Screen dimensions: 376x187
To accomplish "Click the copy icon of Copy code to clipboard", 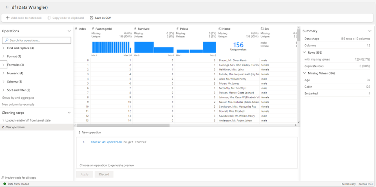I will click(49, 18).
